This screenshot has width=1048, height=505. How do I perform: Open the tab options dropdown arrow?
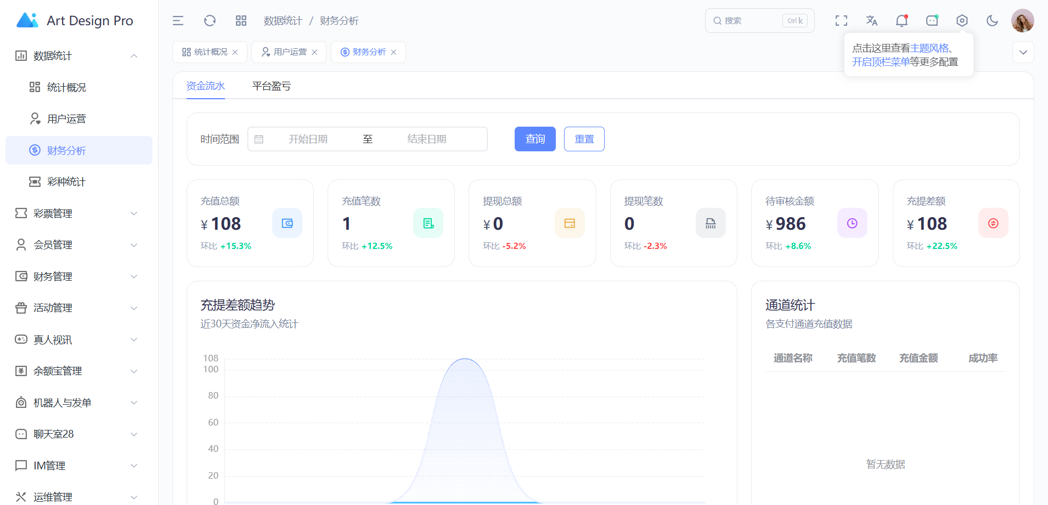[x=1023, y=52]
